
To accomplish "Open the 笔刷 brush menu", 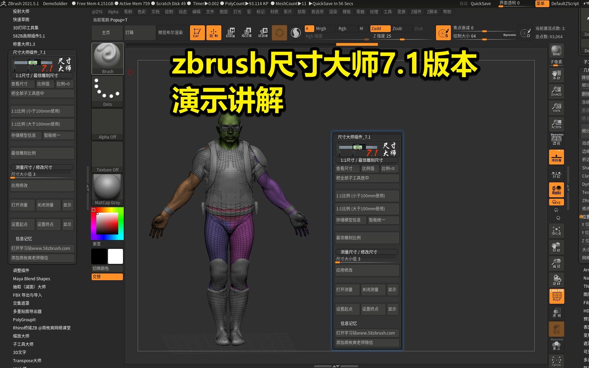I will 128,12.
